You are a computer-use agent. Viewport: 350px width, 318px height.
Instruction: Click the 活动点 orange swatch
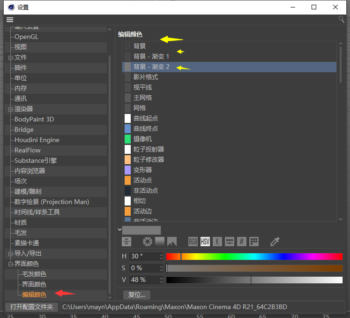pyautogui.click(x=127, y=181)
